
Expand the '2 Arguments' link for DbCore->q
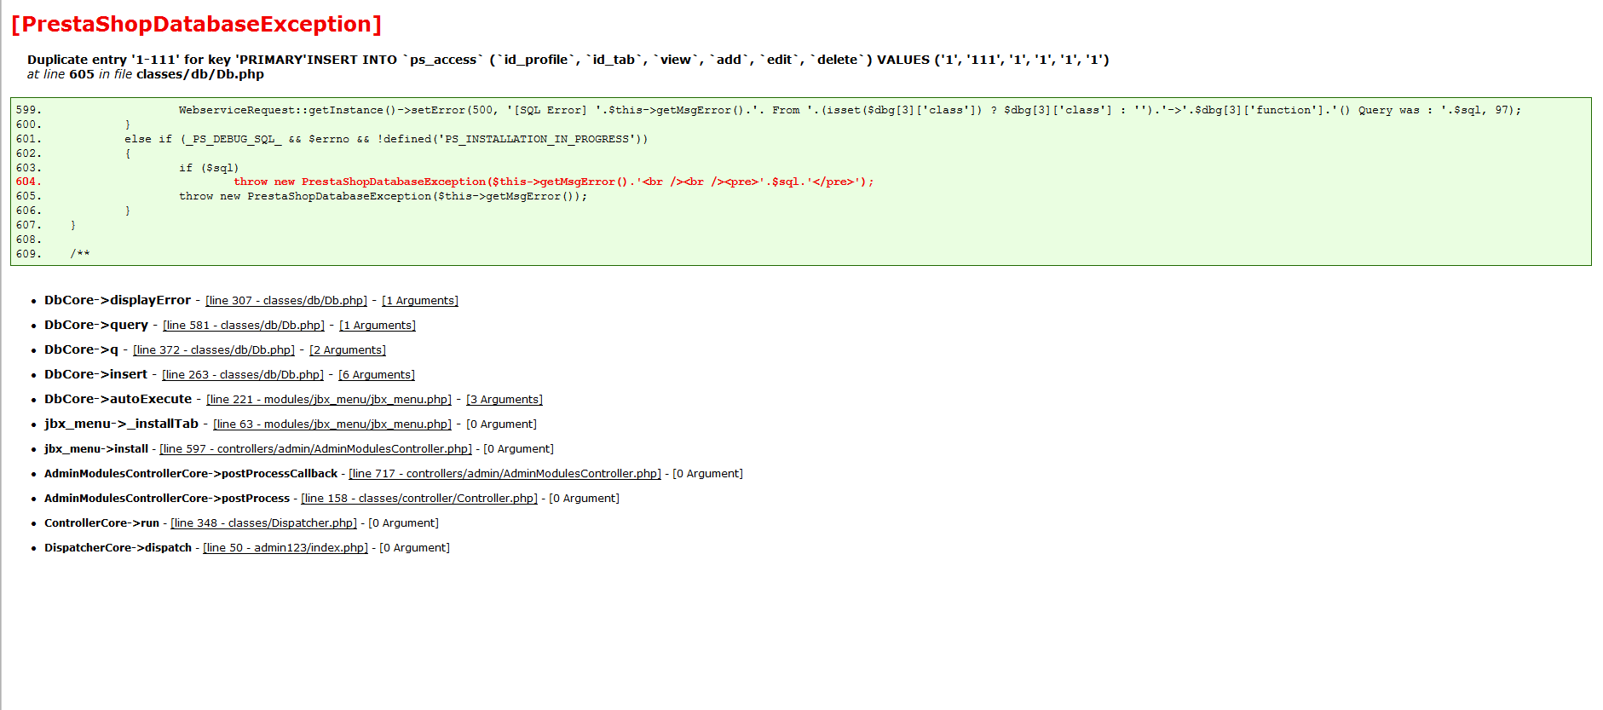348,350
